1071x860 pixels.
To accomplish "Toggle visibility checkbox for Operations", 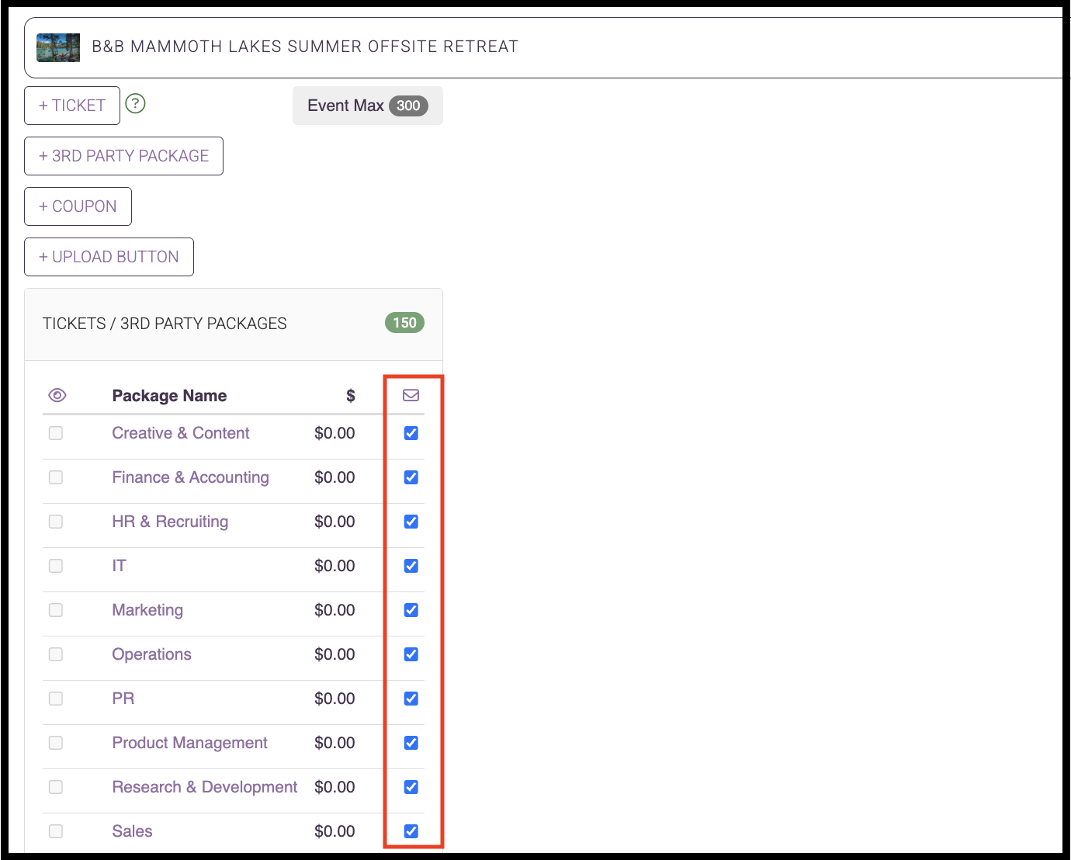I will coord(56,654).
